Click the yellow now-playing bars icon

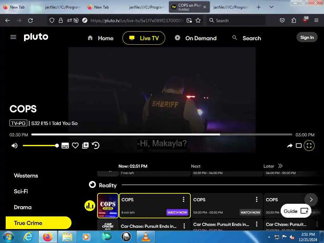(x=90, y=206)
